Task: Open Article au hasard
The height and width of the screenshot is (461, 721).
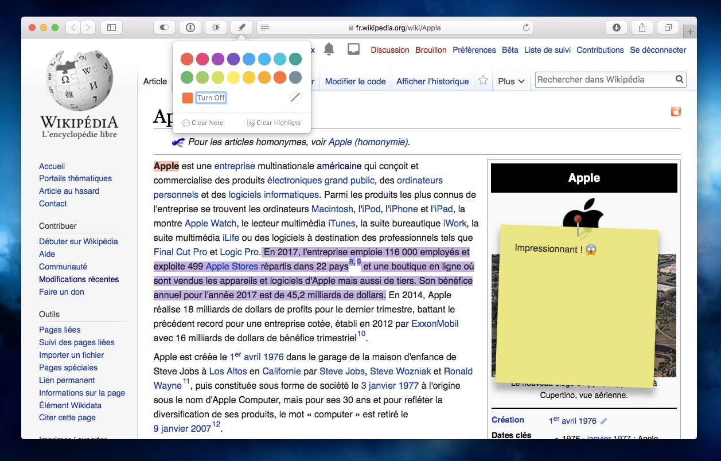Action: pos(69,191)
